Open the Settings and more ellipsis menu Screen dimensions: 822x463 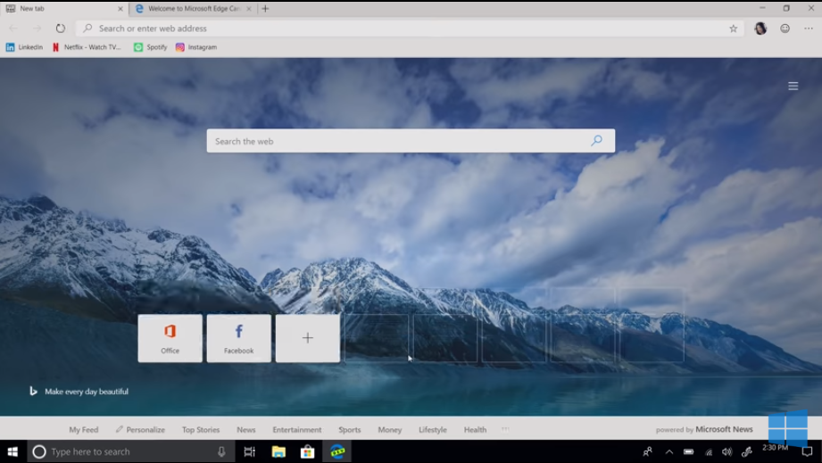click(x=808, y=29)
